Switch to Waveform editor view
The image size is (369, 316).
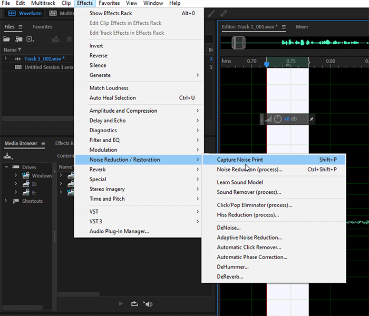click(25, 13)
